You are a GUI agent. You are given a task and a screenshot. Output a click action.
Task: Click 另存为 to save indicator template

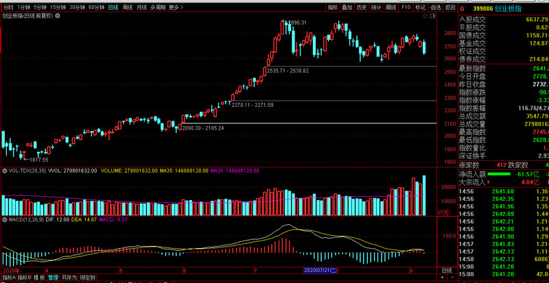click(x=69, y=278)
